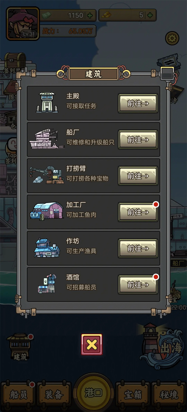Go to 船厂 via 前往 button
The height and width of the screenshot is (412, 187).
click(138, 140)
